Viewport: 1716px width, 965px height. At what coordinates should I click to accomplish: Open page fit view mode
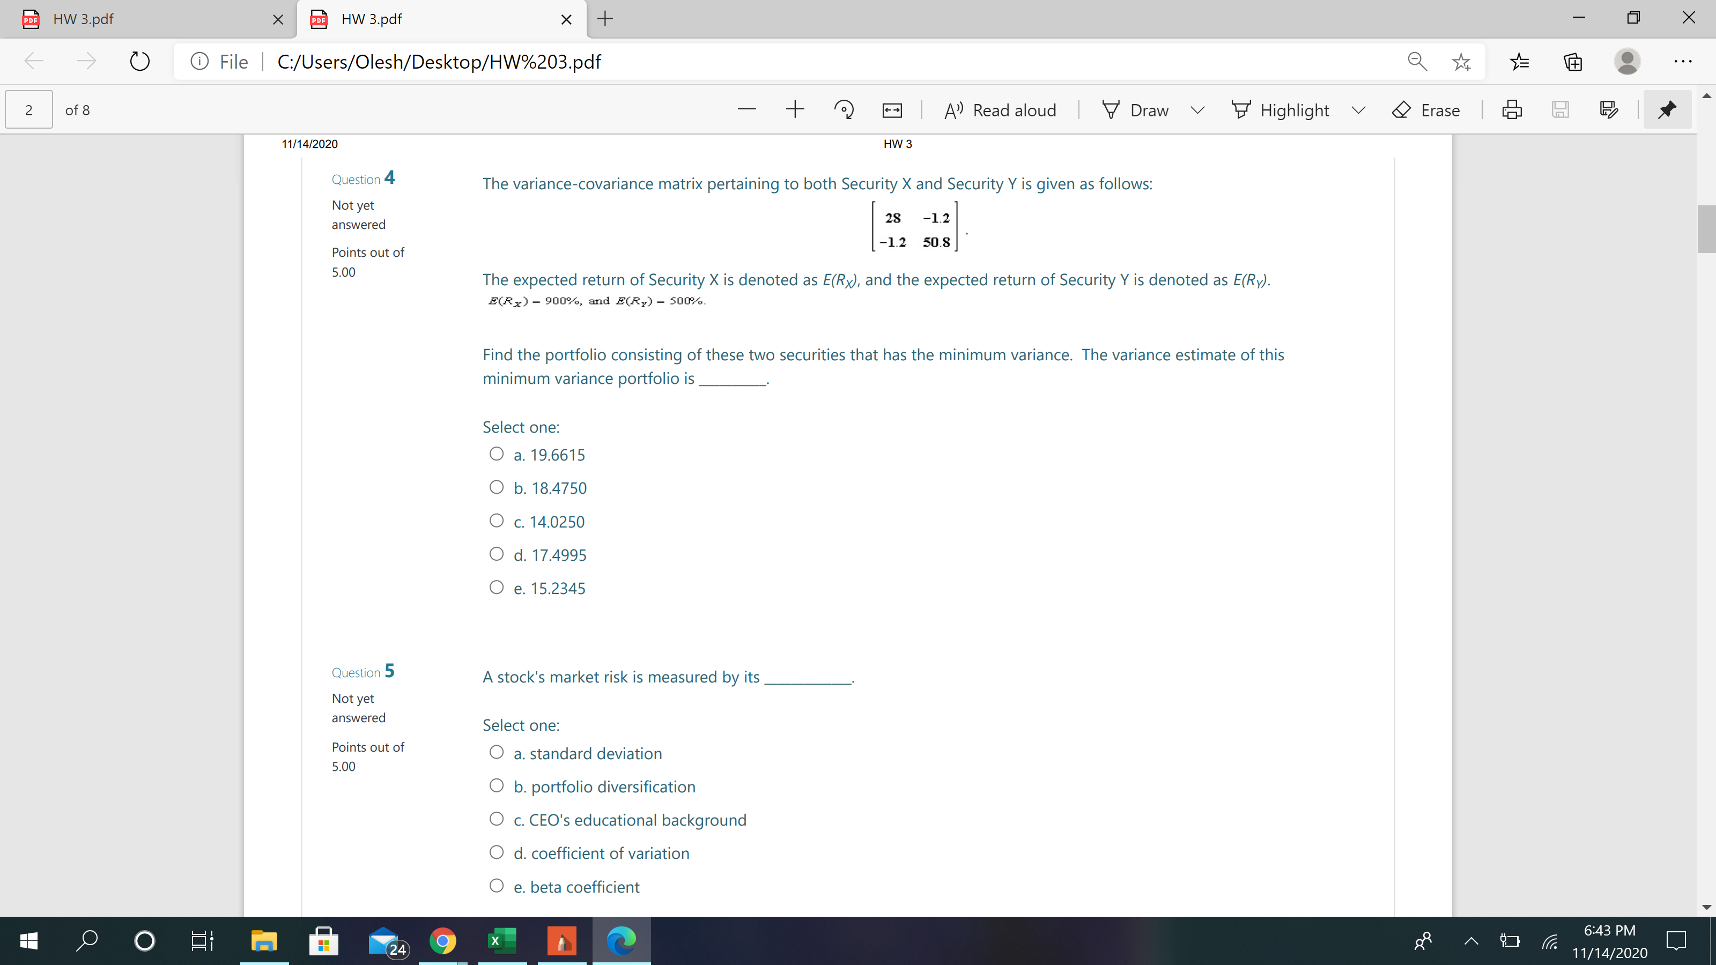[x=891, y=109]
